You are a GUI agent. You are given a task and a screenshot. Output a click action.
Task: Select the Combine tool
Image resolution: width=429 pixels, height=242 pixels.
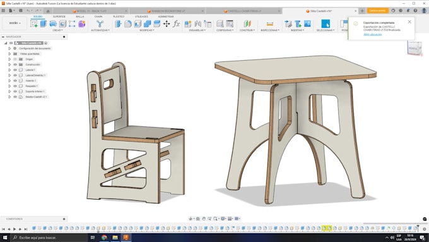[147, 24]
